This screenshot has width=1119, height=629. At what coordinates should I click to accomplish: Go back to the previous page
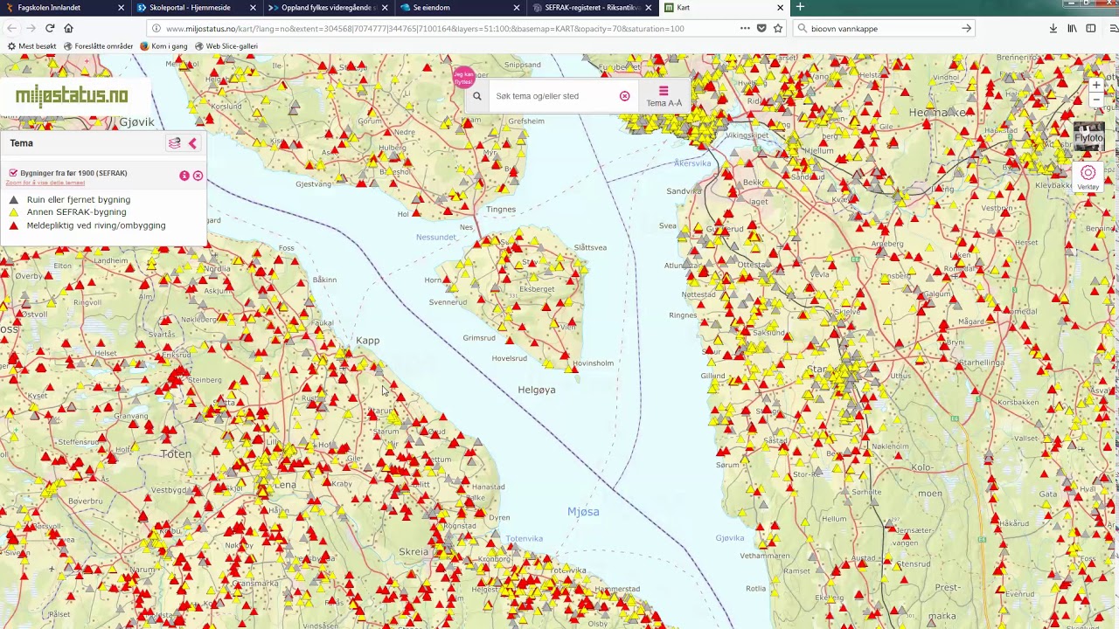tap(12, 29)
